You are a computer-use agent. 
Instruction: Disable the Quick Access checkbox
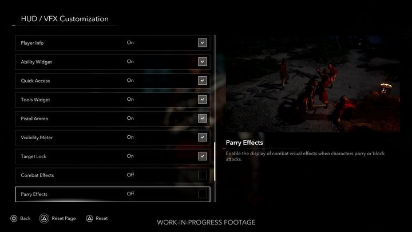203,81
